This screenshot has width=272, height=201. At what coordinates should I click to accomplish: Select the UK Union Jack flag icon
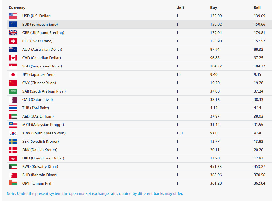tap(13, 33)
